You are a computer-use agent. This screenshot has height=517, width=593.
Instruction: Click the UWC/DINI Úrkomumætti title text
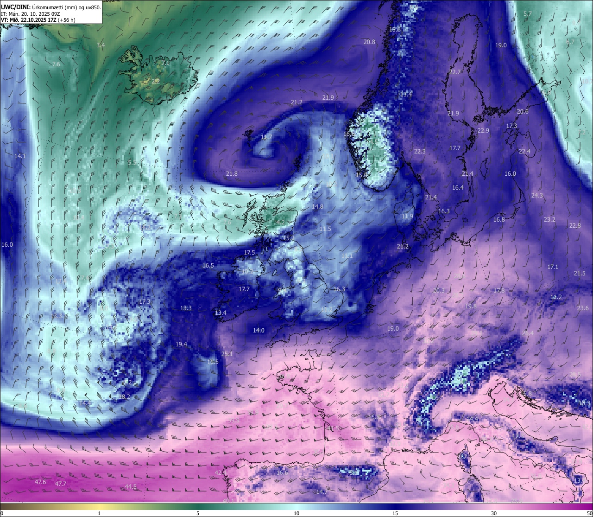tap(51, 7)
